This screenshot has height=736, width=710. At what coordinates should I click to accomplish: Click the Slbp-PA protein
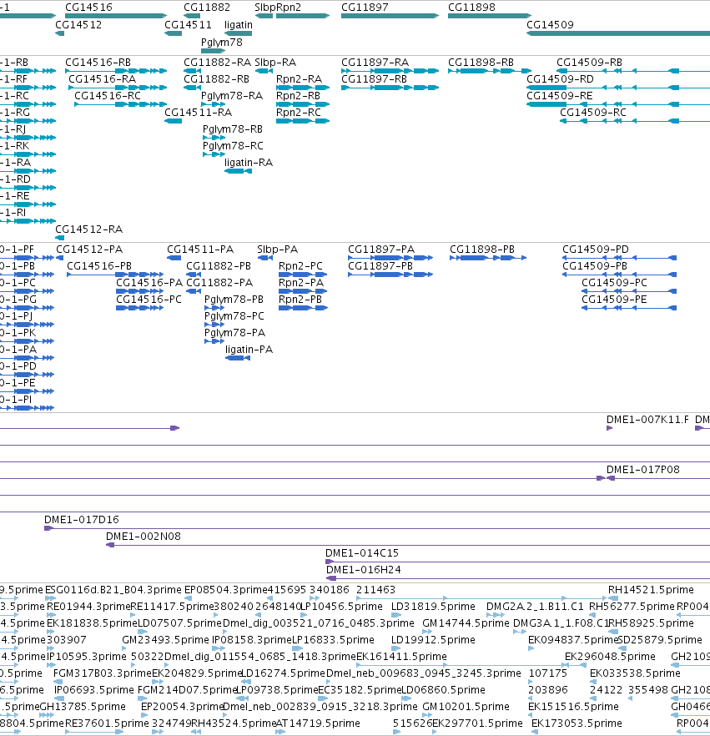[277, 250]
